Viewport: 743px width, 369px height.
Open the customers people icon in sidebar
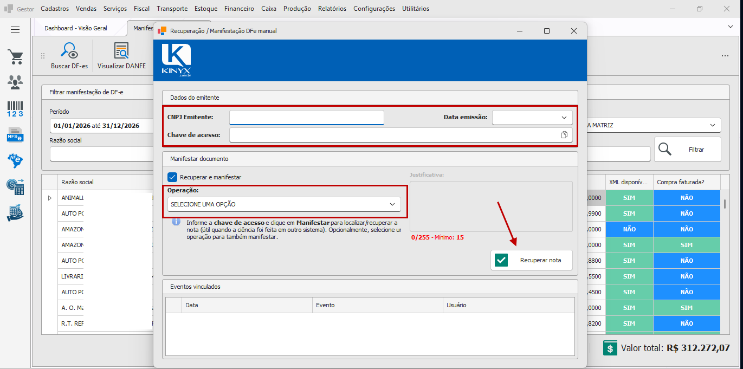click(x=15, y=82)
